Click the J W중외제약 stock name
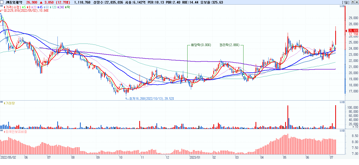This screenshot has width=359, height=165. pos(14,2)
